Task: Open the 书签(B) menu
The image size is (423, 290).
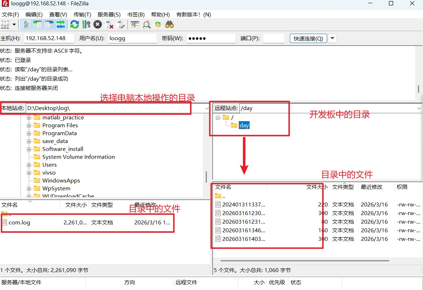Action: pyautogui.click(x=136, y=15)
